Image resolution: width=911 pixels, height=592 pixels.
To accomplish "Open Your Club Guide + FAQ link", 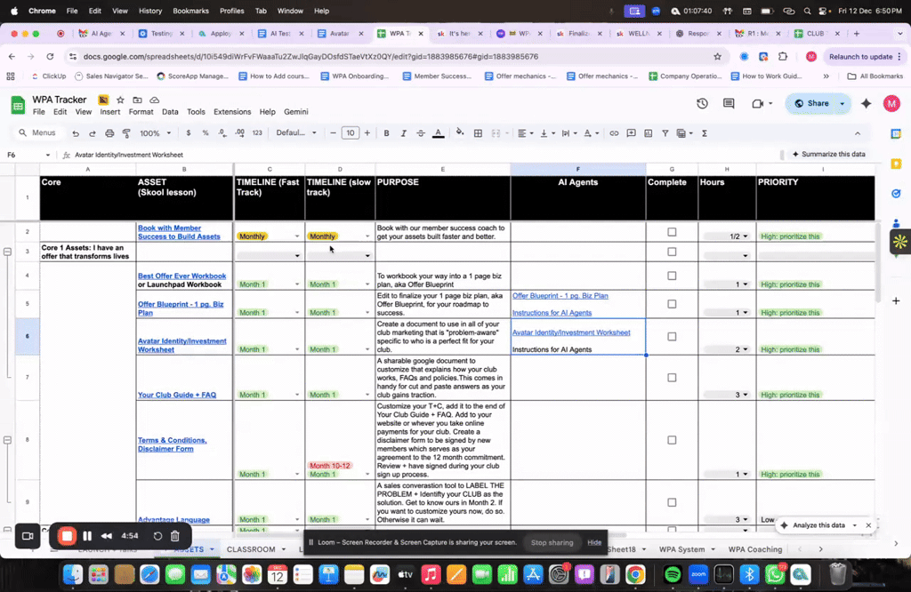I will click(x=177, y=395).
